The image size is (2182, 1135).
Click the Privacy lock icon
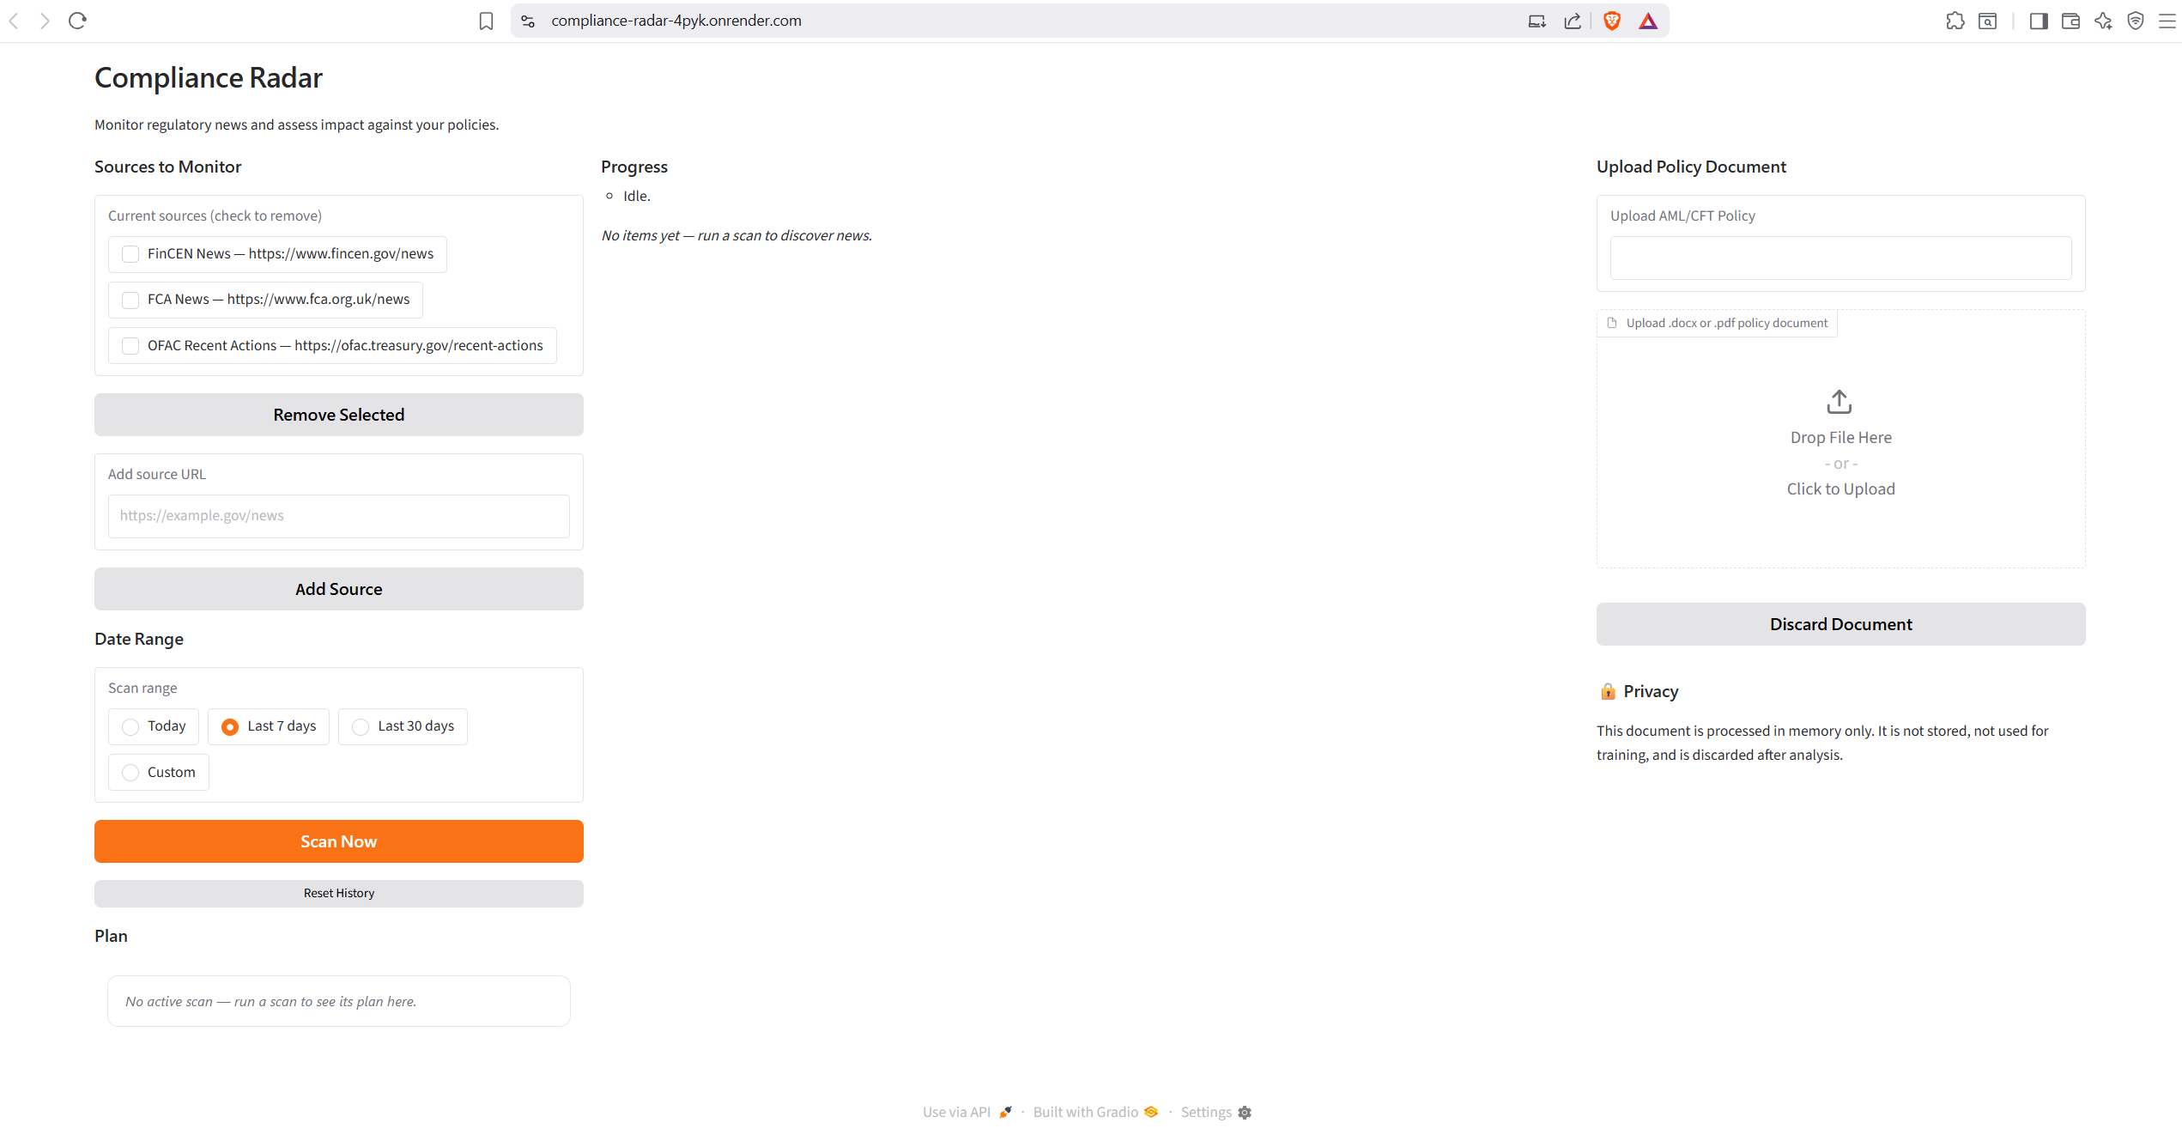(x=1608, y=691)
